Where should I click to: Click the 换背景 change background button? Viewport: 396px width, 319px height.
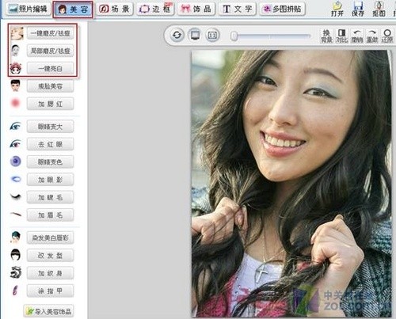(x=326, y=36)
